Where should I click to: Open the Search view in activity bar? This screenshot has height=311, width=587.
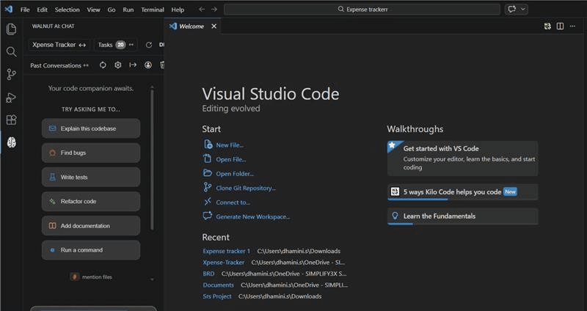point(11,52)
